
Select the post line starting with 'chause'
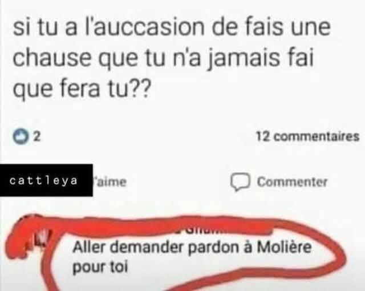(x=163, y=58)
